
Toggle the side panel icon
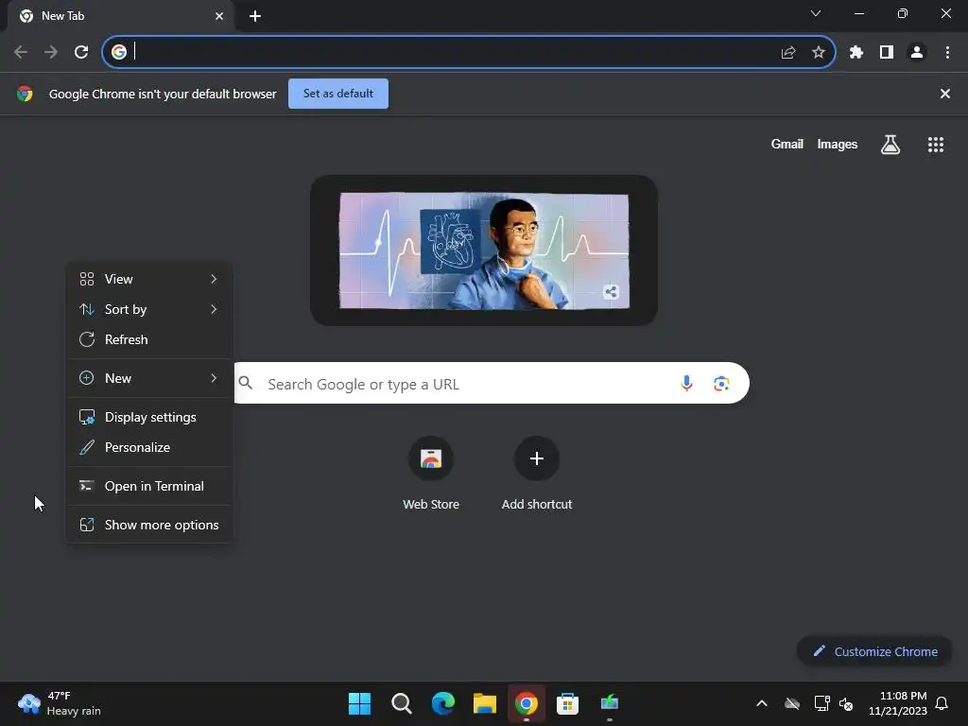coord(887,53)
